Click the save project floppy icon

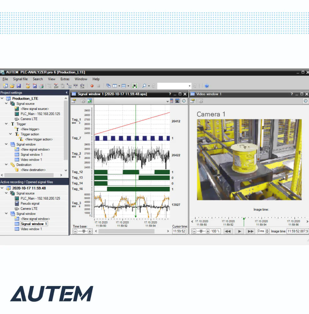tap(19, 86)
